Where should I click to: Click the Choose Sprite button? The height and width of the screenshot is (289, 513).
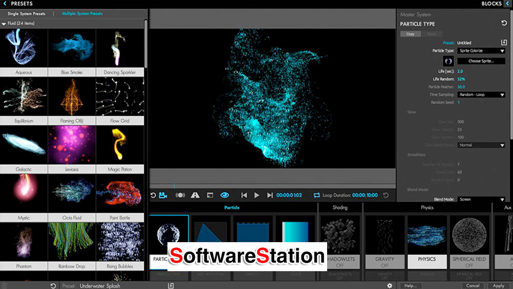click(x=481, y=61)
